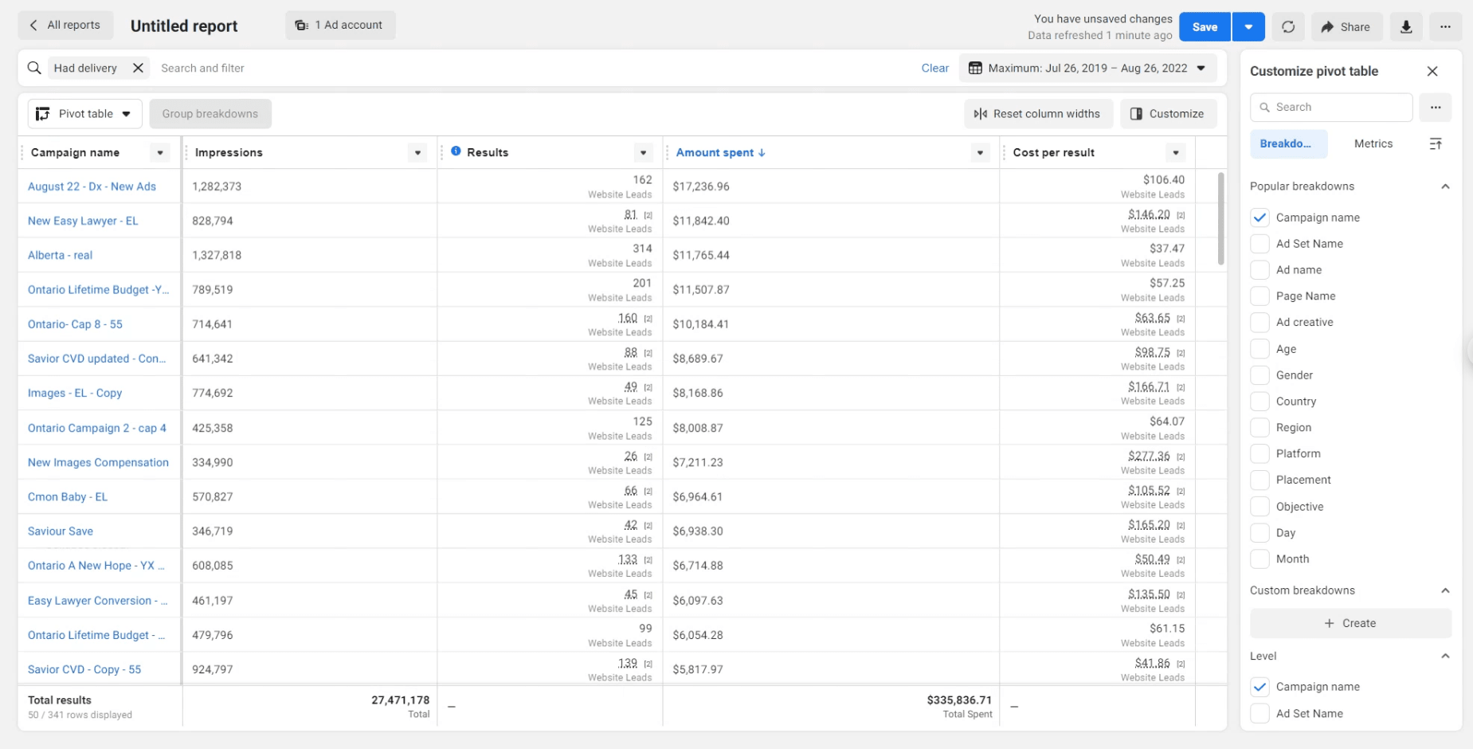Expand the Save options dropdown arrow
Screen dimensions: 1473x749
tap(1248, 26)
